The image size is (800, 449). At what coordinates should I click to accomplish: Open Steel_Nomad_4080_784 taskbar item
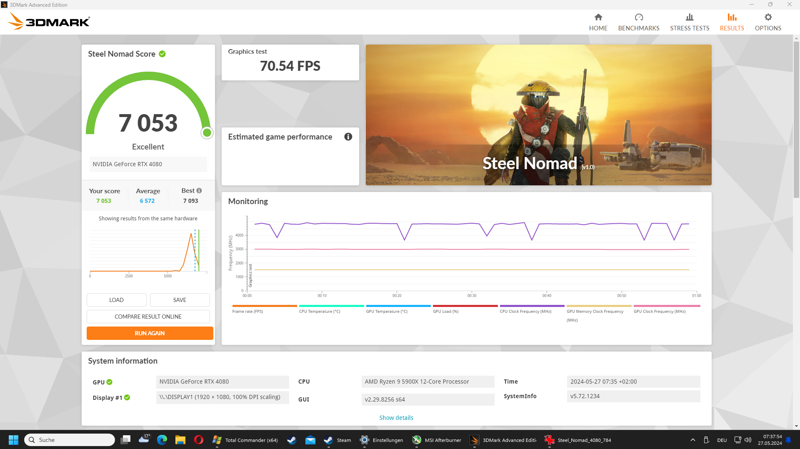(x=578, y=440)
